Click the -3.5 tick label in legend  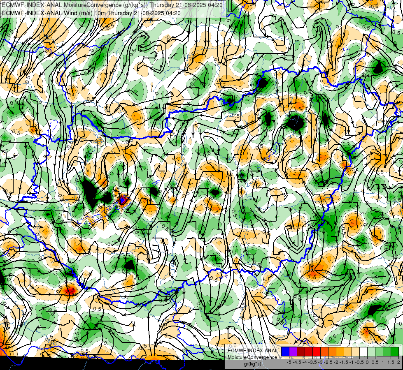point(312,362)
